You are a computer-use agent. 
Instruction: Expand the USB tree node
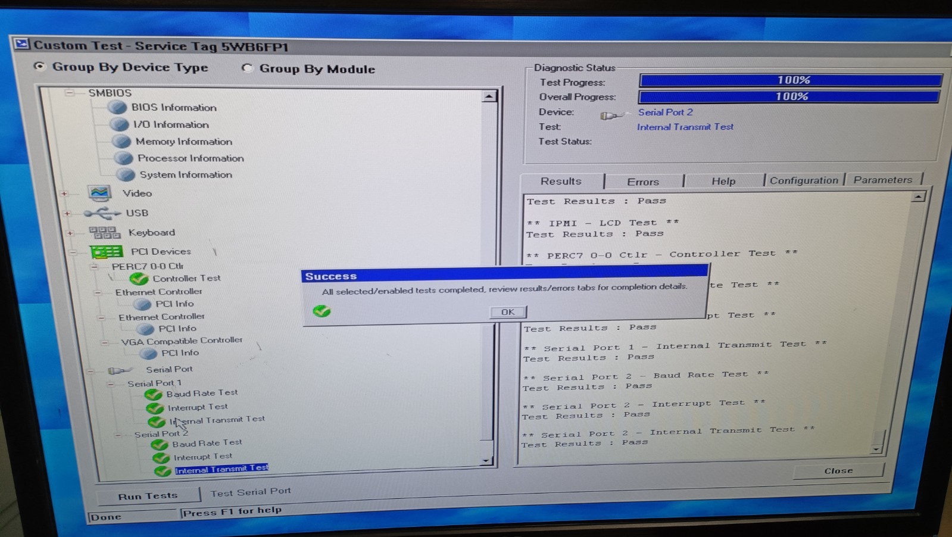click(67, 213)
